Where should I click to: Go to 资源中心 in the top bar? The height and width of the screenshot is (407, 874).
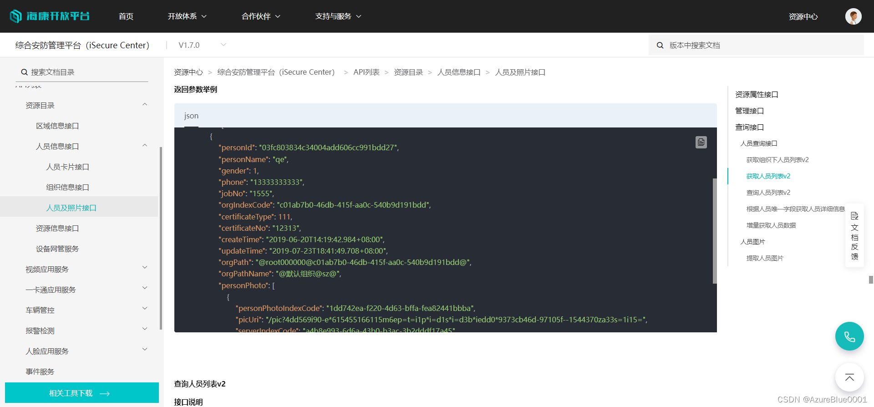(803, 16)
